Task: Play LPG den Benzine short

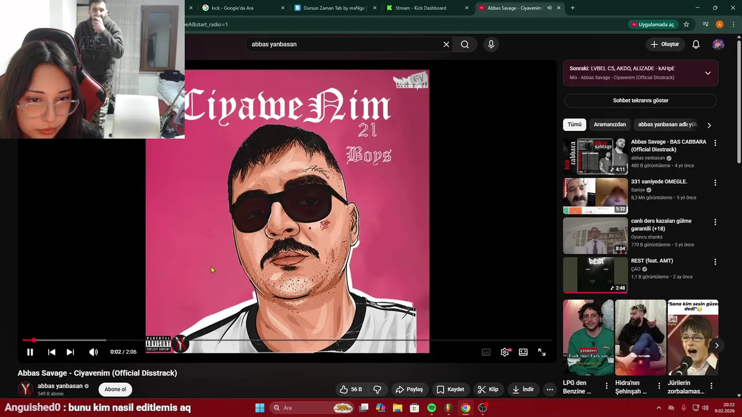Action: 588,337
